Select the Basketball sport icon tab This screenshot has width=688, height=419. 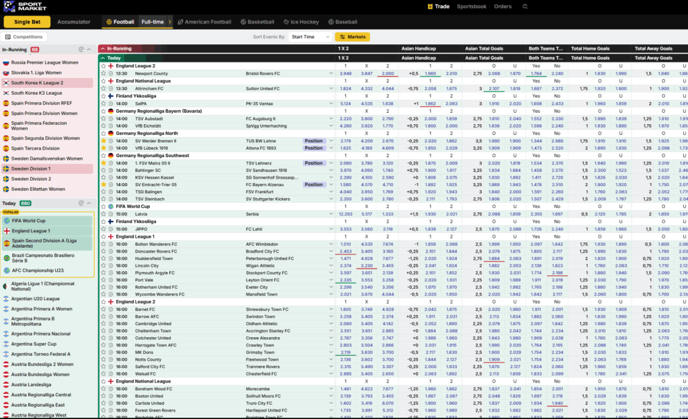tap(257, 22)
